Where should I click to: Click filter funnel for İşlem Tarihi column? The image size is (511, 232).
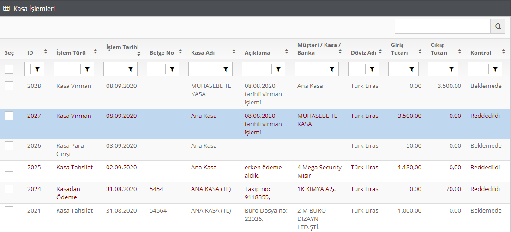(131, 69)
